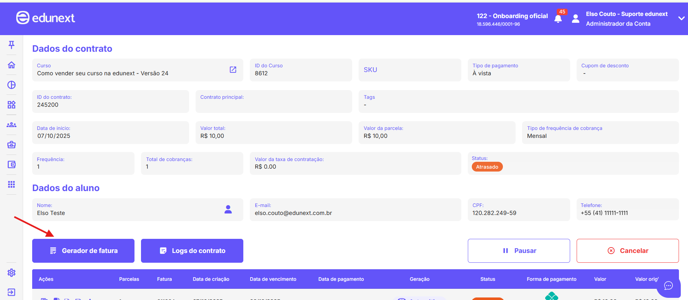Open the pie chart reports icon
The height and width of the screenshot is (300, 688).
(x=12, y=85)
